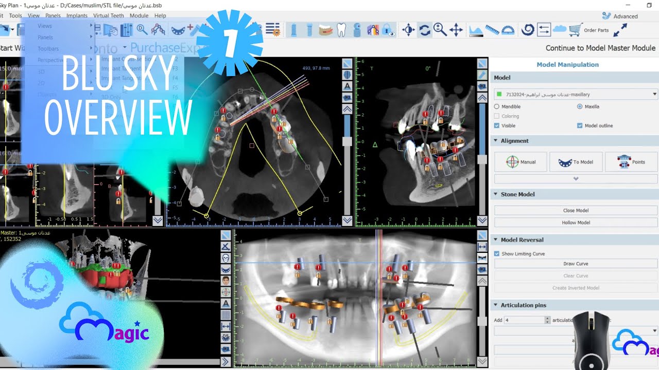
Task: Select the Pan four-arrow tool
Action: (x=456, y=30)
